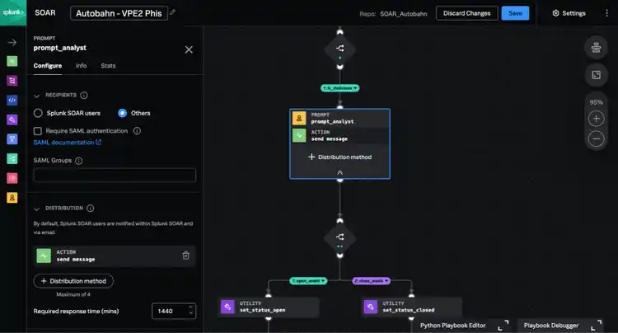Collapse the Recipients section
This screenshot has width=618, height=333.
[x=36, y=96]
